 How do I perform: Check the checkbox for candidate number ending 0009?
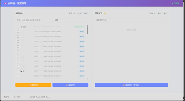click(18, 66)
